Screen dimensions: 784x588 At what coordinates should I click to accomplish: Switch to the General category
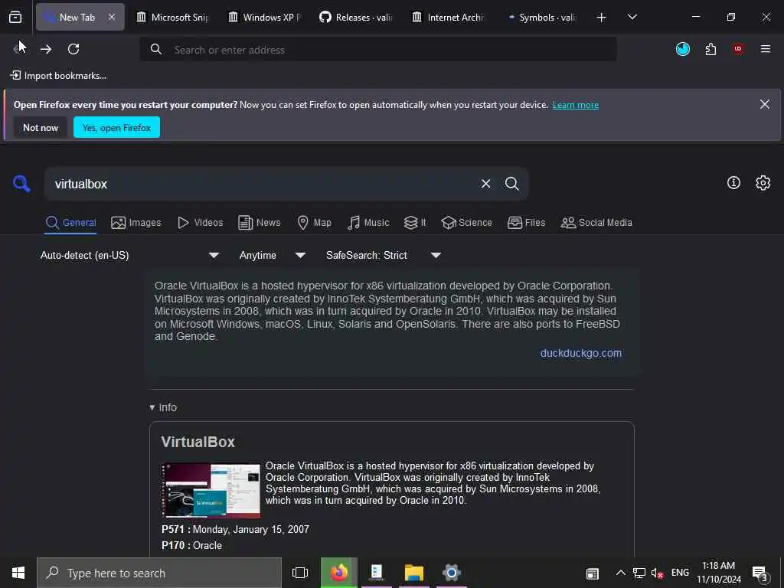point(70,223)
